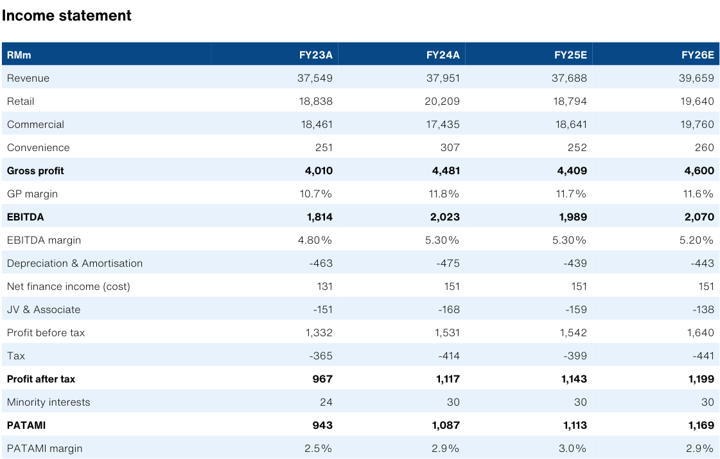Image resolution: width=720 pixels, height=459 pixels.
Task: Click the EBITDA margin row label
Action: pos(44,240)
